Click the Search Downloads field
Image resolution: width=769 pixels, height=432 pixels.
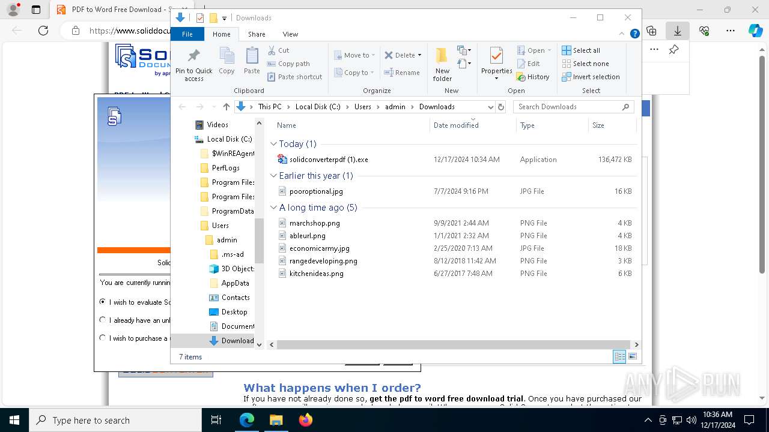tap(574, 107)
